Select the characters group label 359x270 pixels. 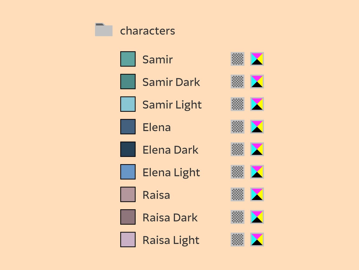(x=148, y=31)
